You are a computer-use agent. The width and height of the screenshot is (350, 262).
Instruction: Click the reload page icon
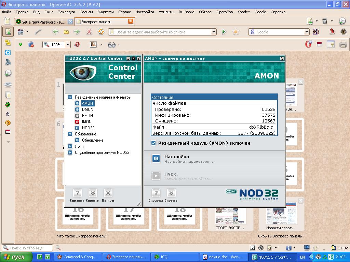click(x=101, y=32)
